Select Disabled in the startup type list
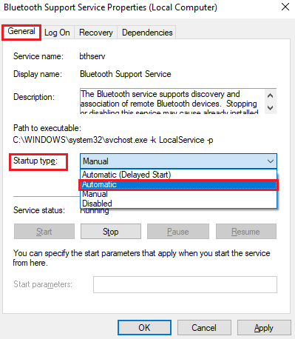 (x=179, y=204)
